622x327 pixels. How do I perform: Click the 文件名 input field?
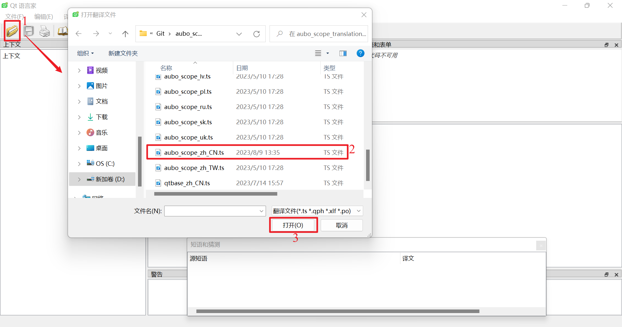[212, 211]
